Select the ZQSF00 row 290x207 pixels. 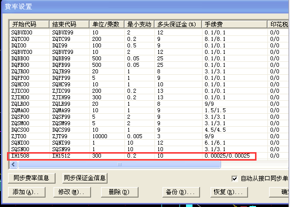pyautogui.click(x=149, y=117)
